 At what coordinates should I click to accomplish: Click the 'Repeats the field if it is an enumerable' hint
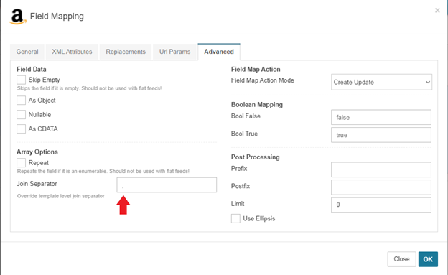click(103, 171)
